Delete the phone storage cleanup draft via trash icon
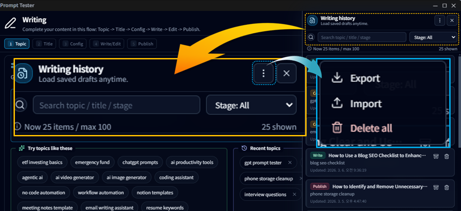 tap(447, 188)
